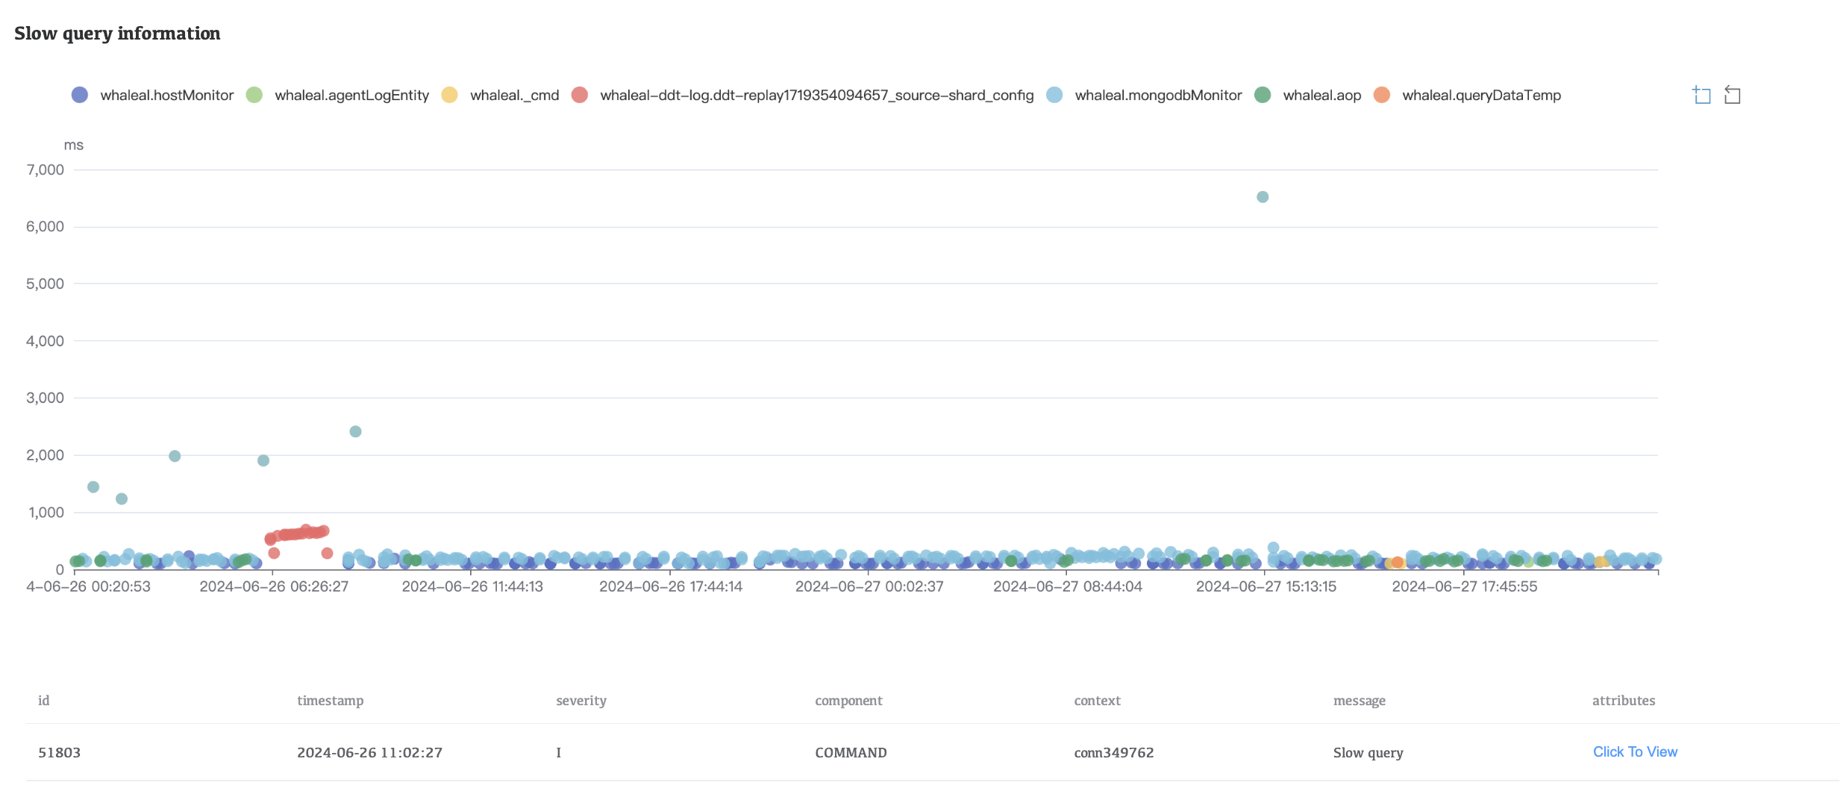Click the context column header
This screenshot has height=791, width=1846.
point(1097,700)
